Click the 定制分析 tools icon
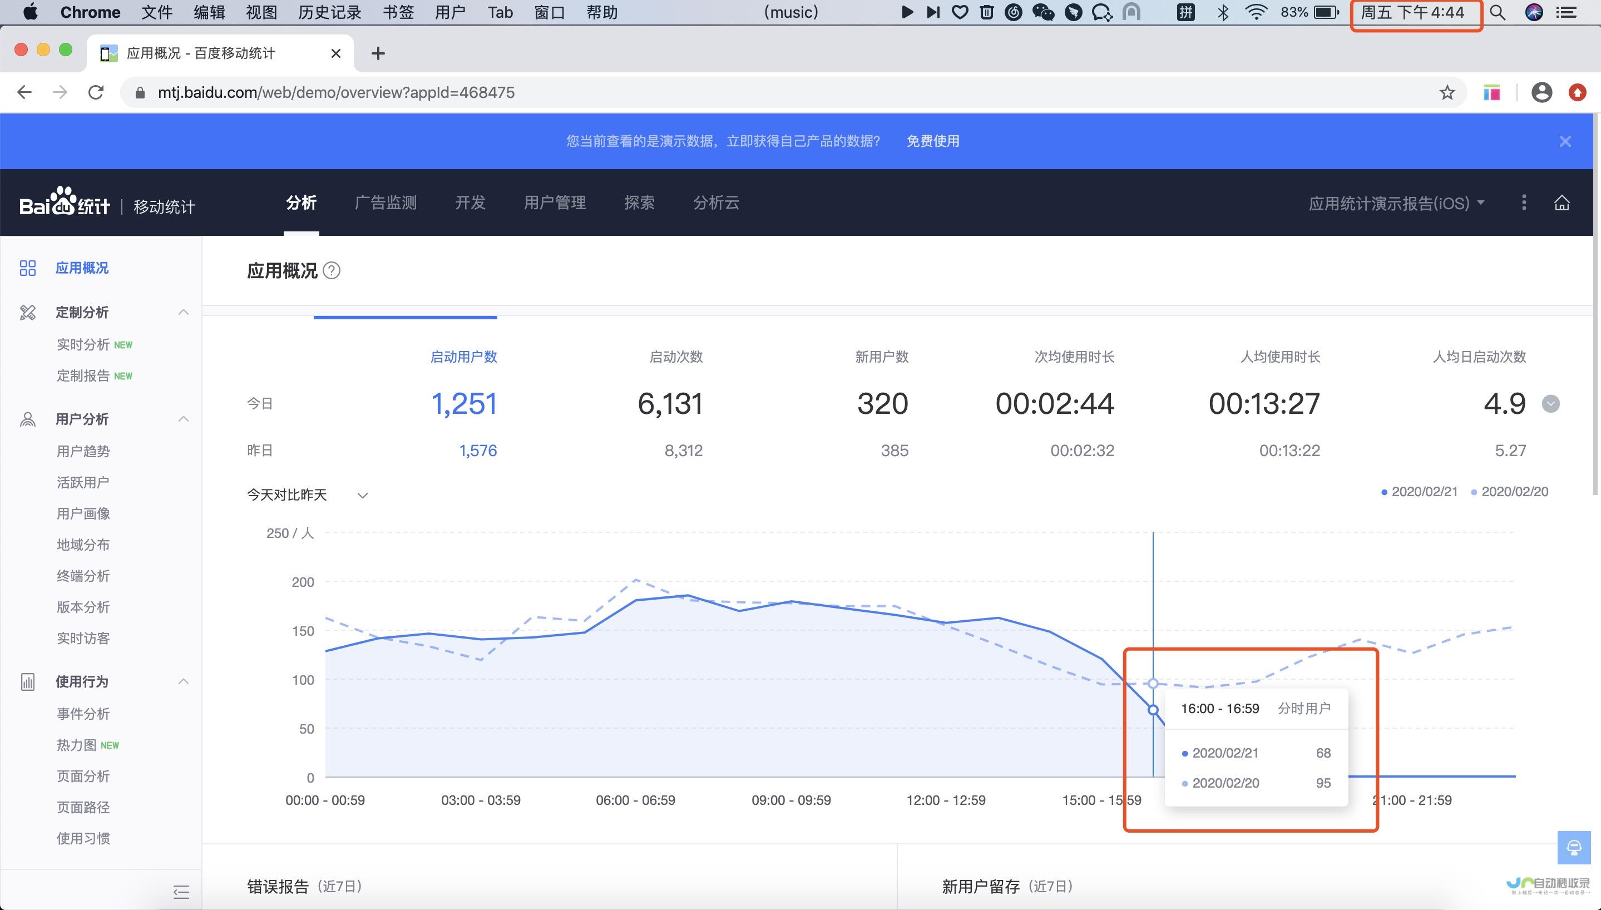 27,312
